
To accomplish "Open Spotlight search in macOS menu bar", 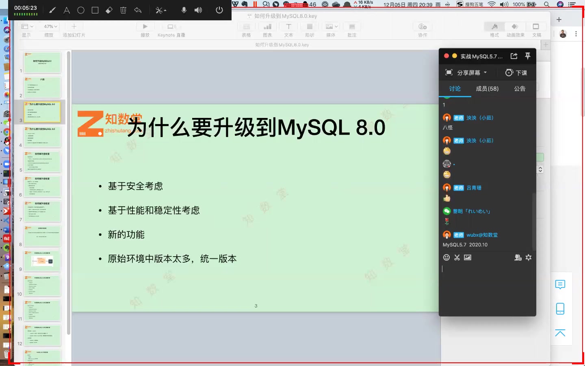I will point(547,4).
